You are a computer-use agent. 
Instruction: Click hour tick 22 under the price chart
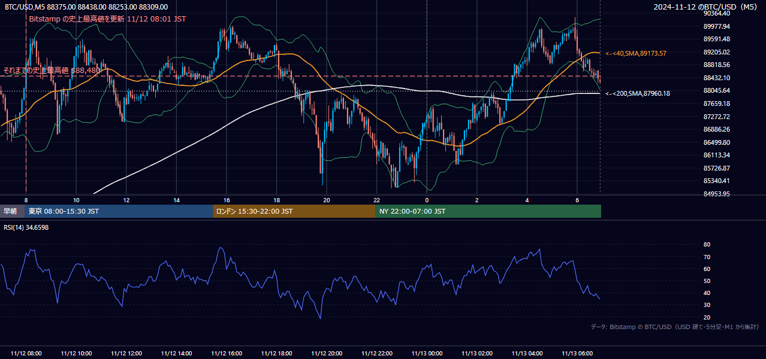[376, 200]
